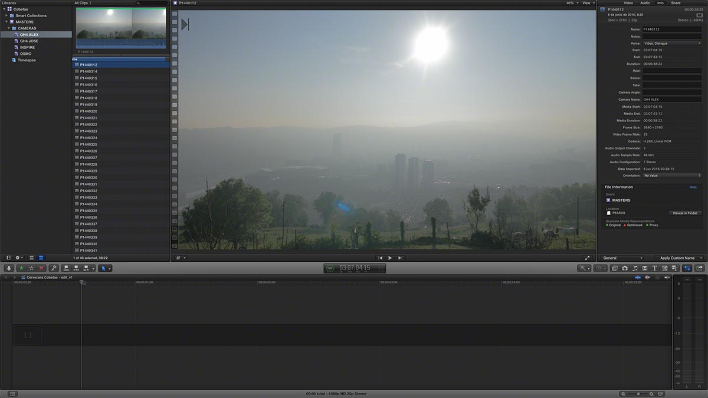
Task: Toggle the Inspector panel button
Action: coord(687,268)
